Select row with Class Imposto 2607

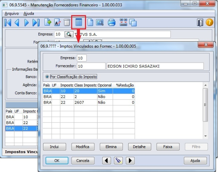(89, 102)
